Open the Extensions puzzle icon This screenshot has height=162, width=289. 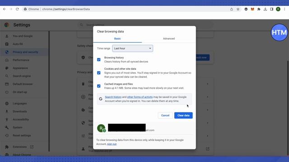(x=259, y=9)
